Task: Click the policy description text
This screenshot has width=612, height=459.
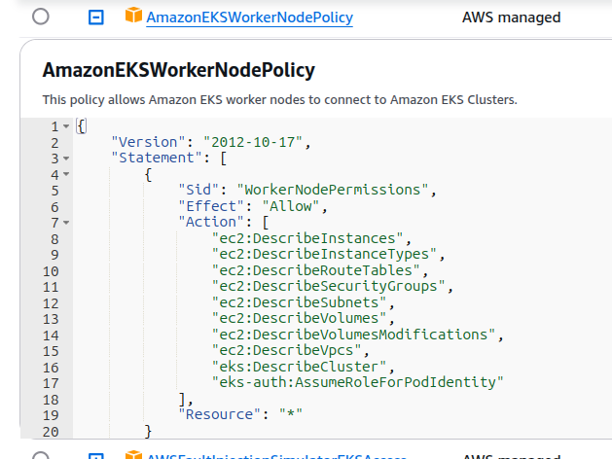Action: coord(279,100)
